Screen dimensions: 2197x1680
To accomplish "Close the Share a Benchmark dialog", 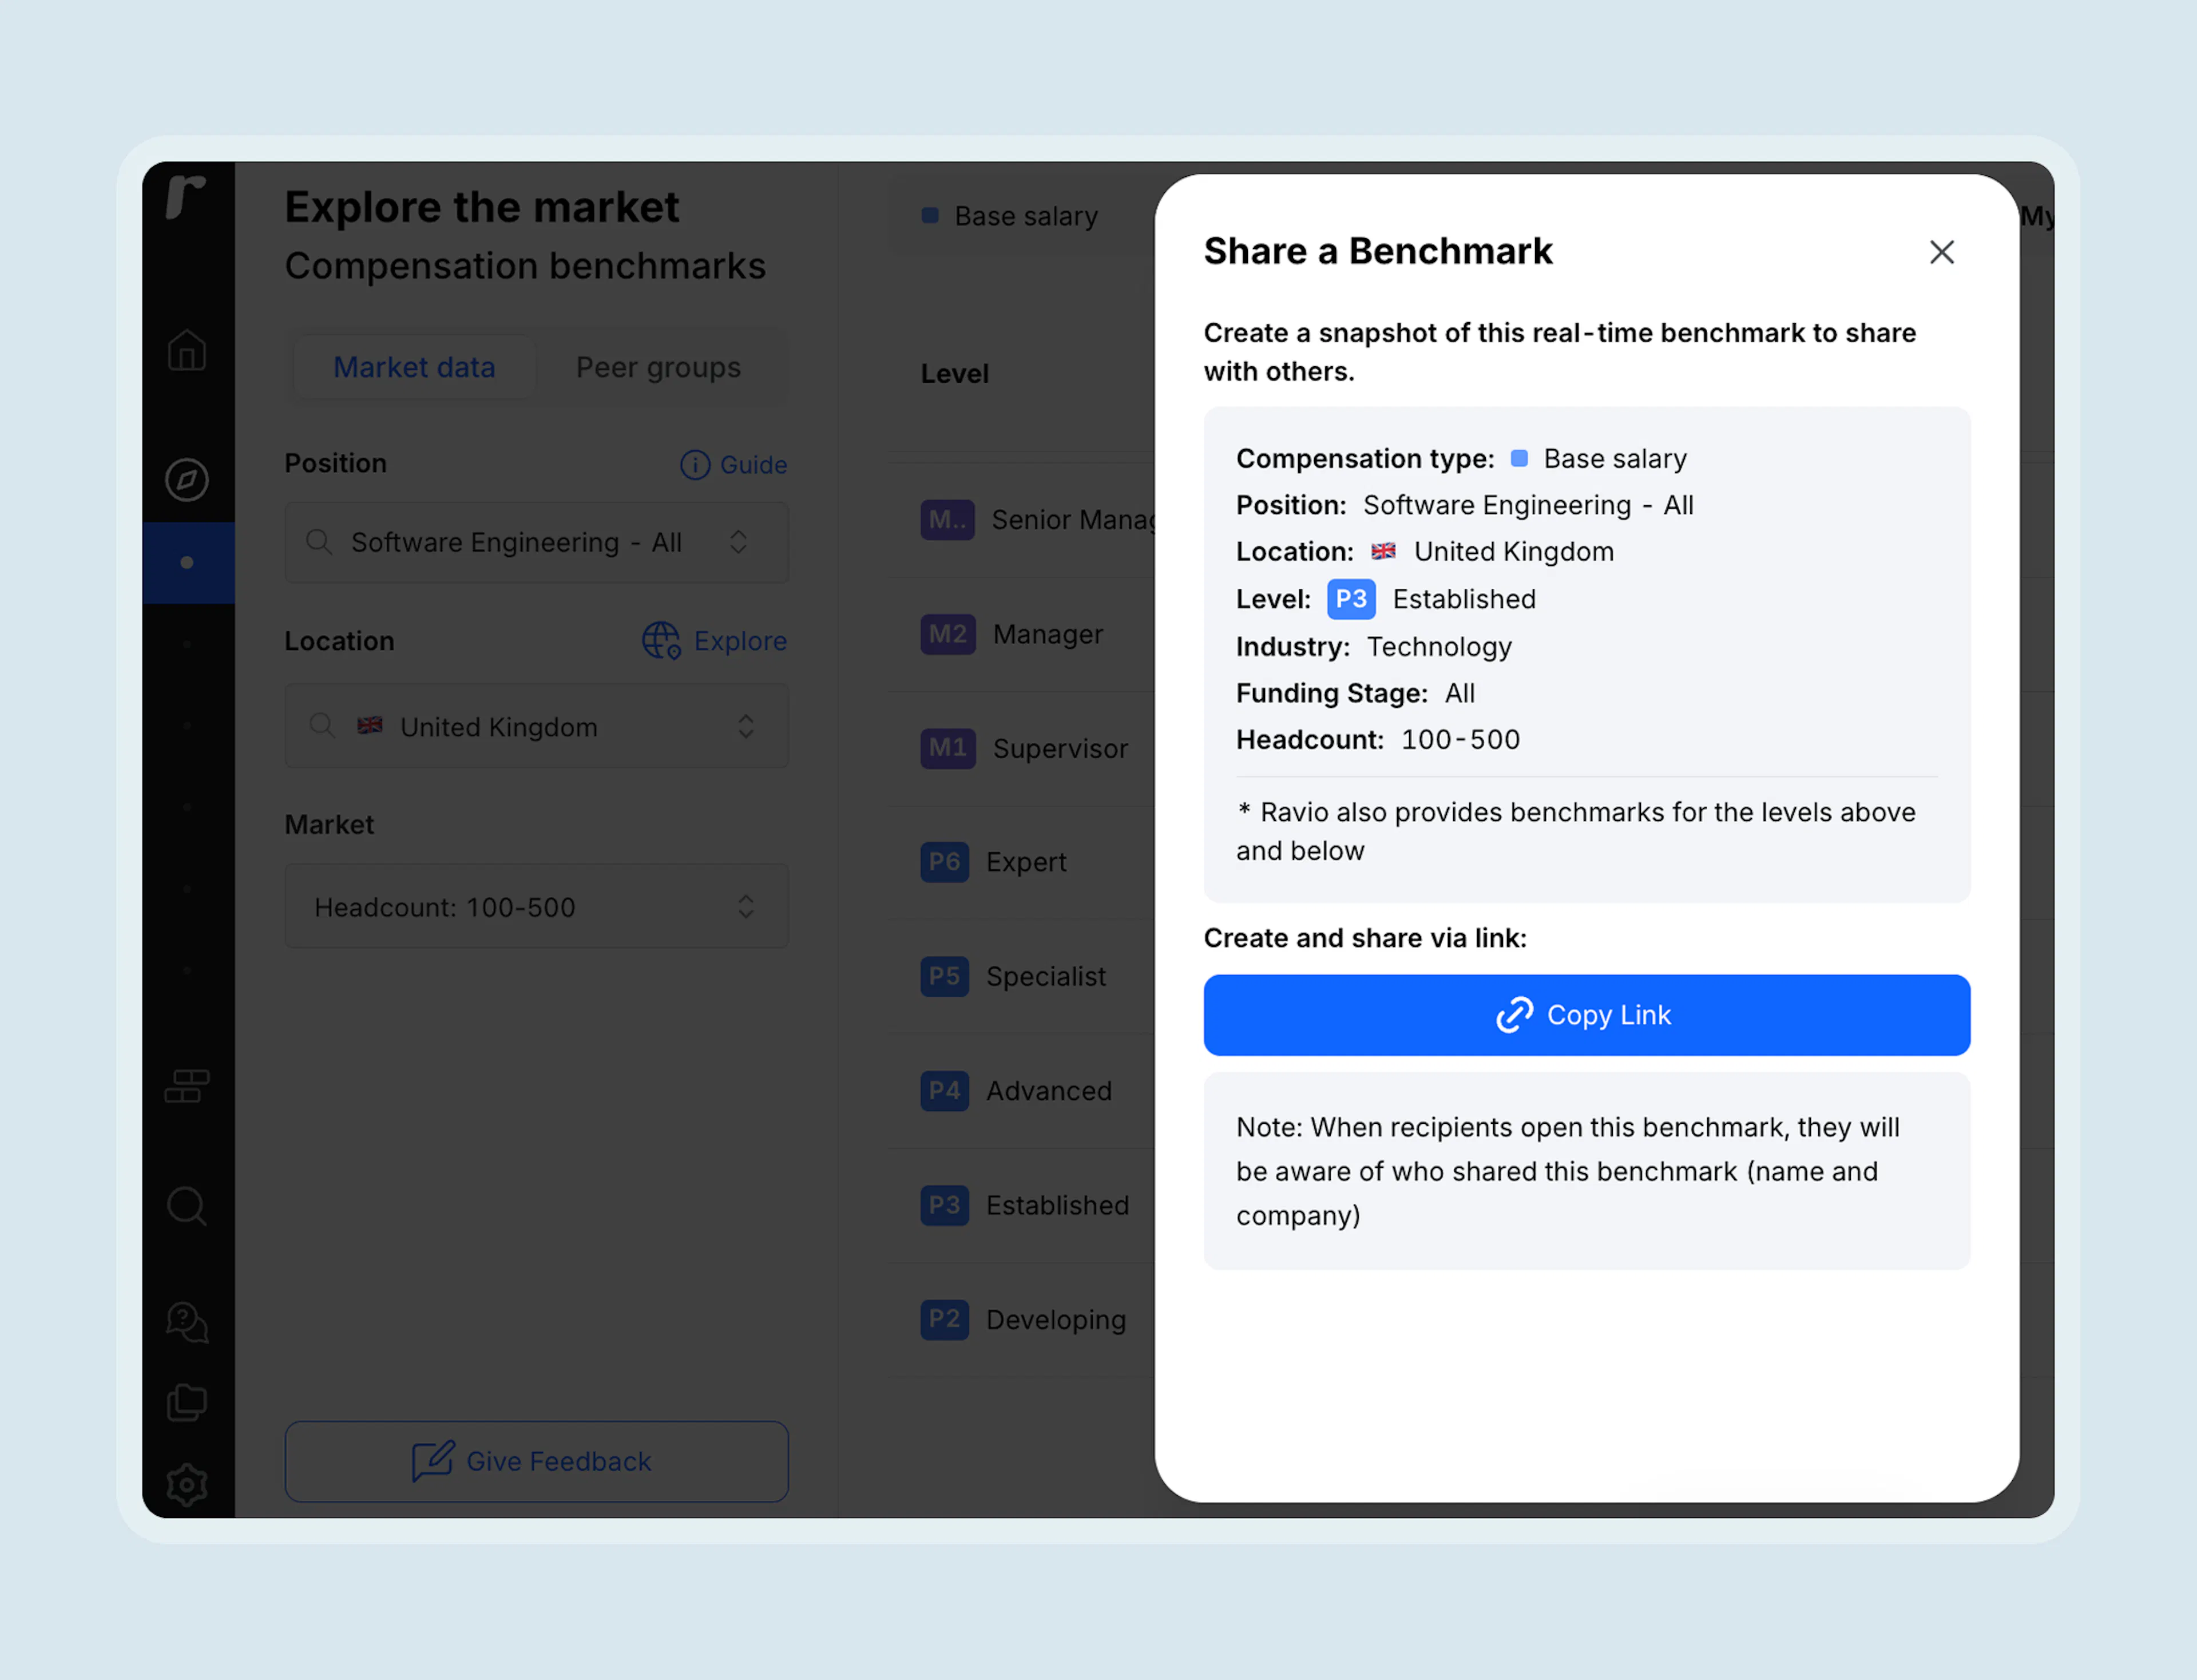I will pos(1942,252).
